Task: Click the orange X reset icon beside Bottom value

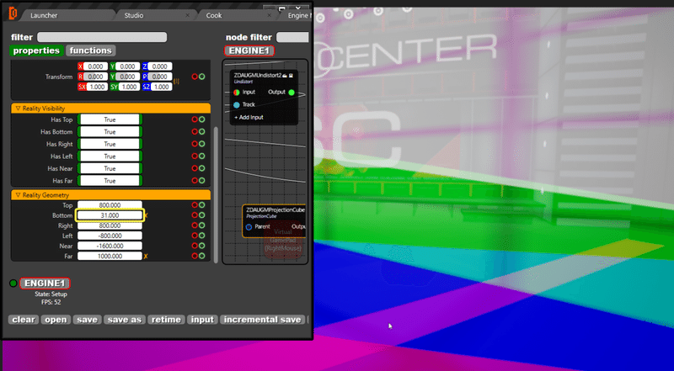Action: 146,215
